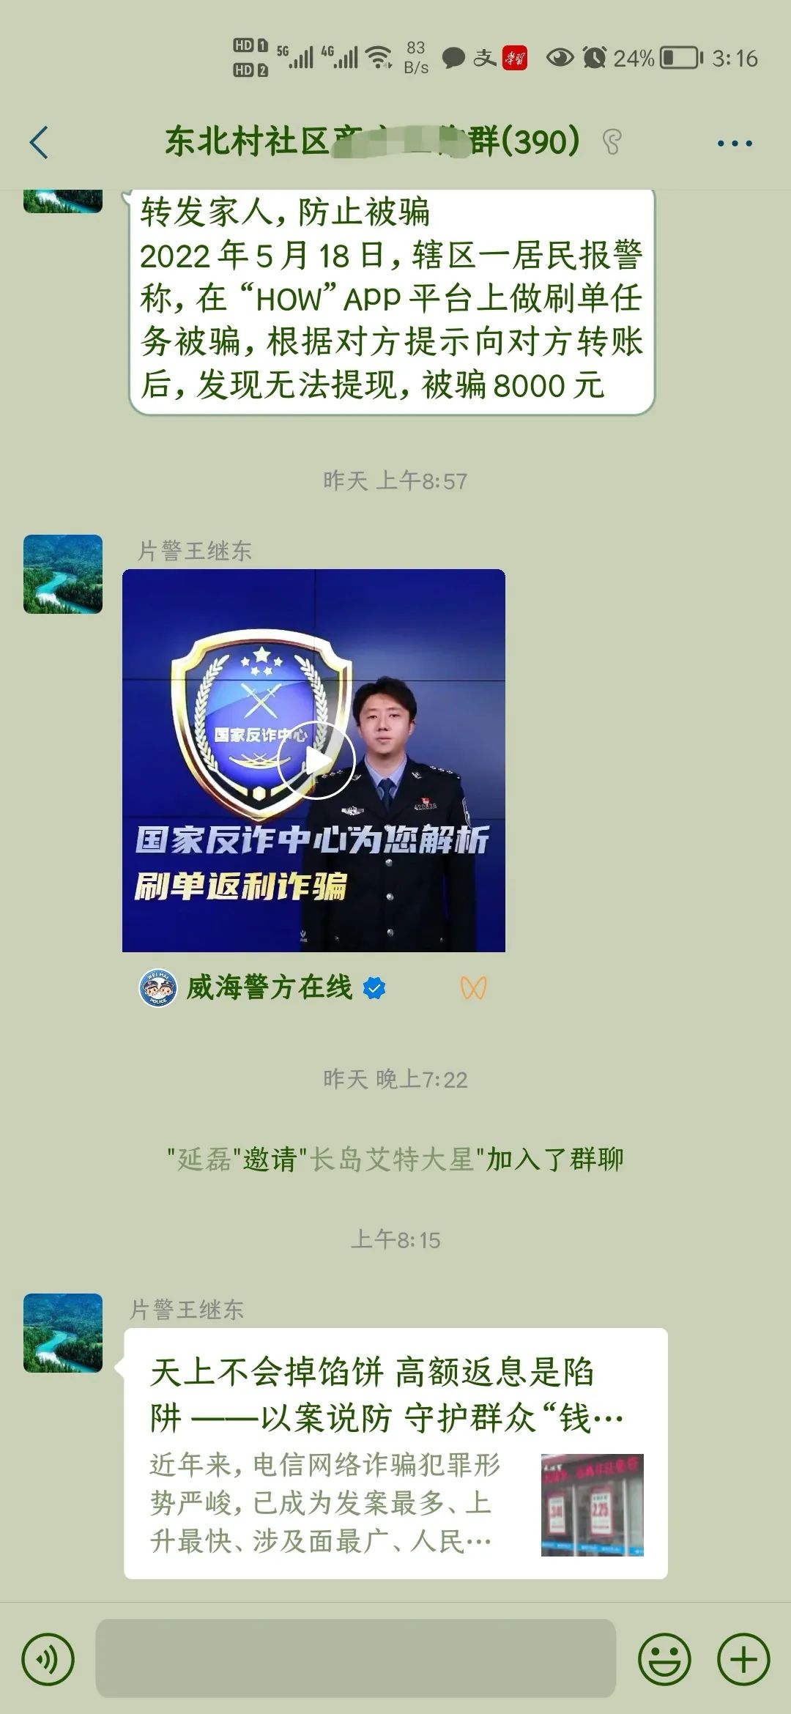Image resolution: width=791 pixels, height=1714 pixels.
Task: Open the three-dot chat menu
Action: click(x=735, y=144)
